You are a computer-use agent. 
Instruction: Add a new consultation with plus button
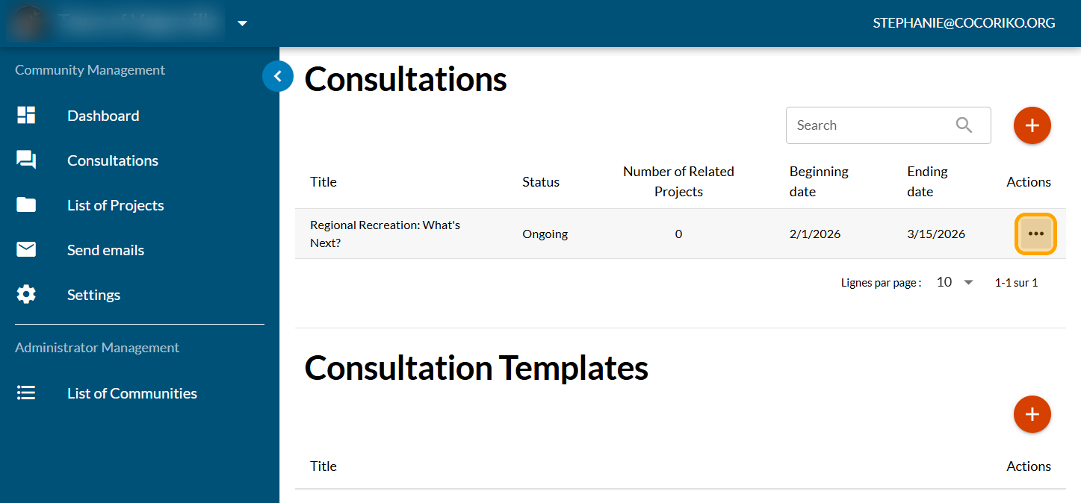pyautogui.click(x=1032, y=125)
